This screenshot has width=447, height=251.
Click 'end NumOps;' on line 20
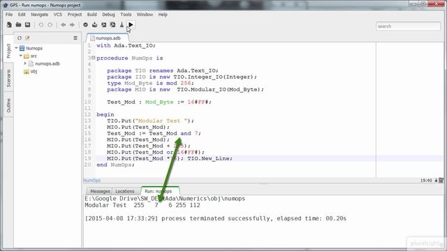pyautogui.click(x=115, y=165)
